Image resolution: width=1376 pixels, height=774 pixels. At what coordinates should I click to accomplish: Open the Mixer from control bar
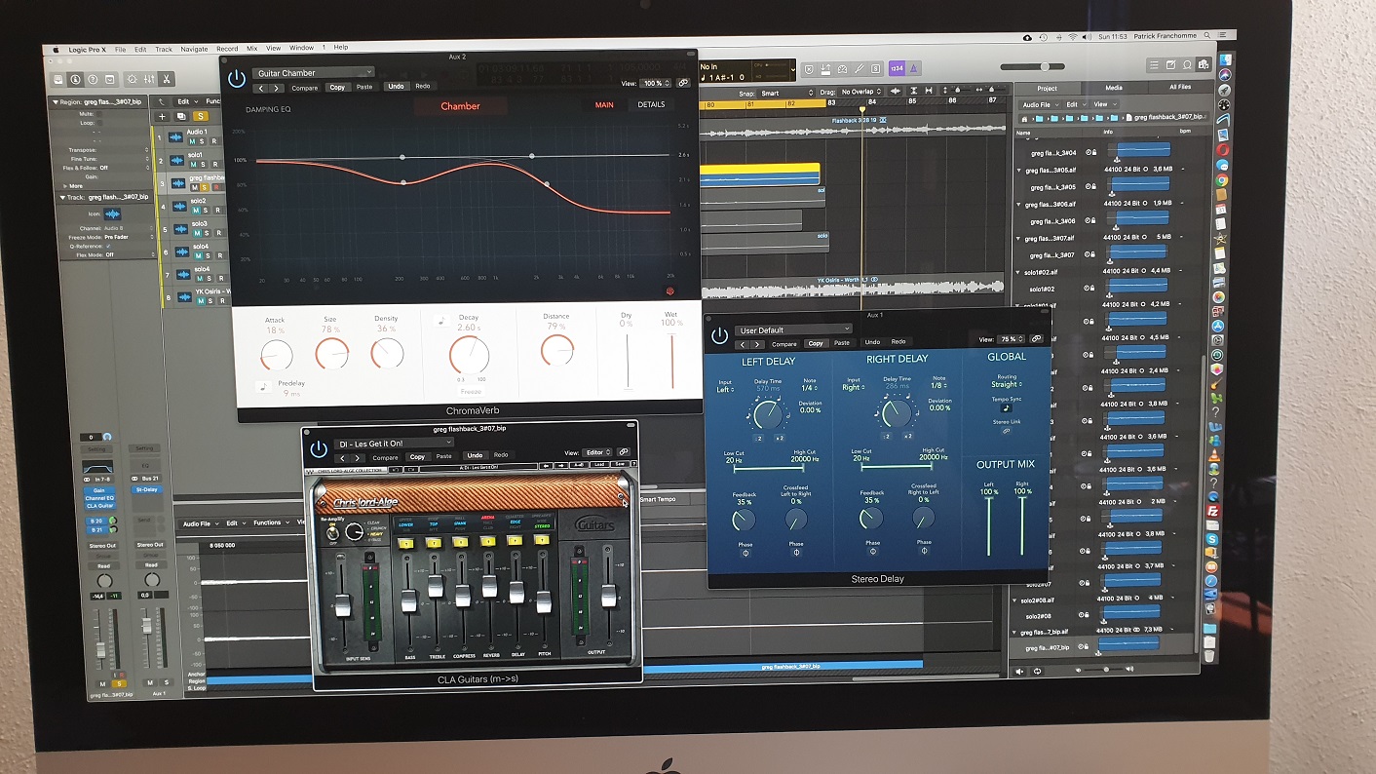(x=149, y=79)
